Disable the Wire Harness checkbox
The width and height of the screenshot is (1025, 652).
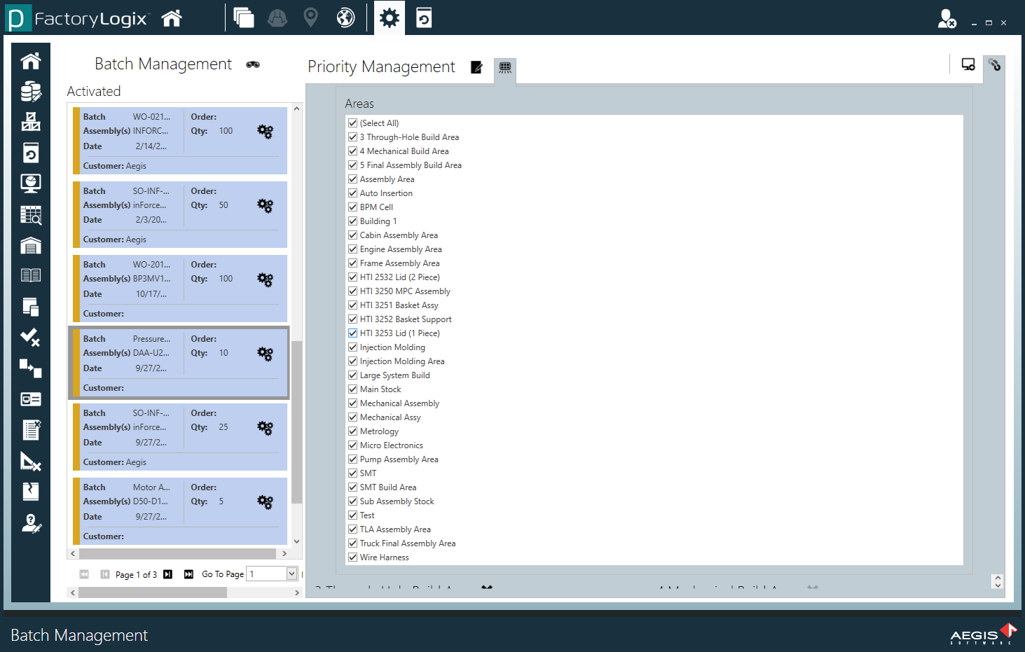pos(353,557)
